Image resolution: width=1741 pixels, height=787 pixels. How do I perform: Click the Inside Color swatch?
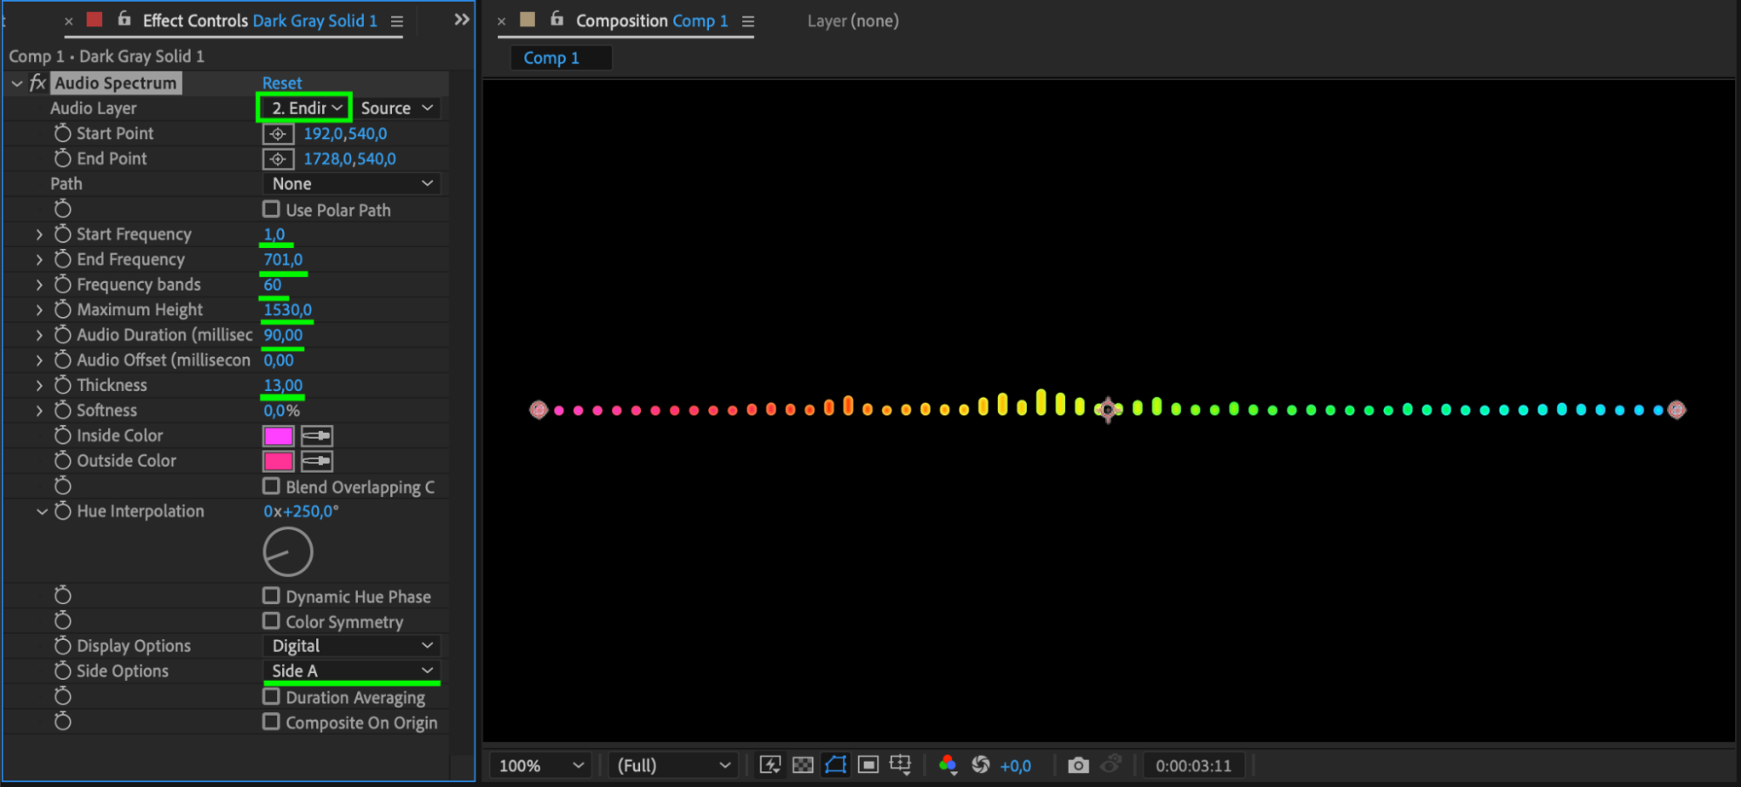tap(279, 436)
